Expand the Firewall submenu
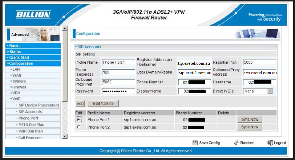 pos(11,87)
